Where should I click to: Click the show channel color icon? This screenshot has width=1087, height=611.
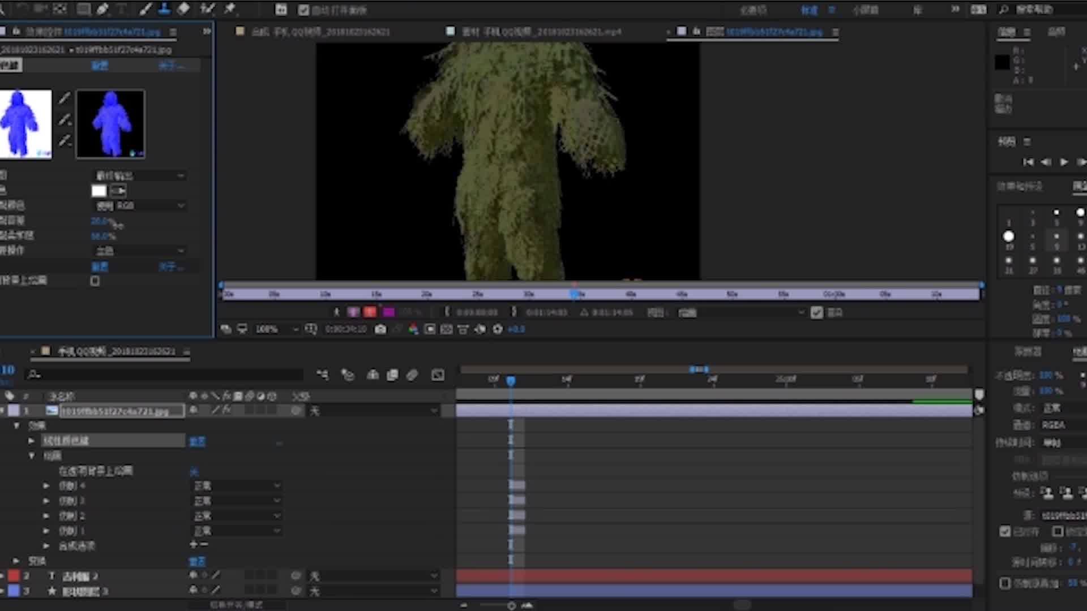[413, 329]
